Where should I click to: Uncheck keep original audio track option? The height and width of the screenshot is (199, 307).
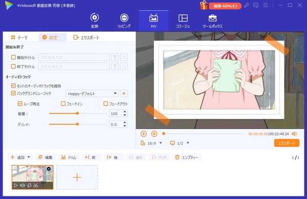click(x=13, y=86)
